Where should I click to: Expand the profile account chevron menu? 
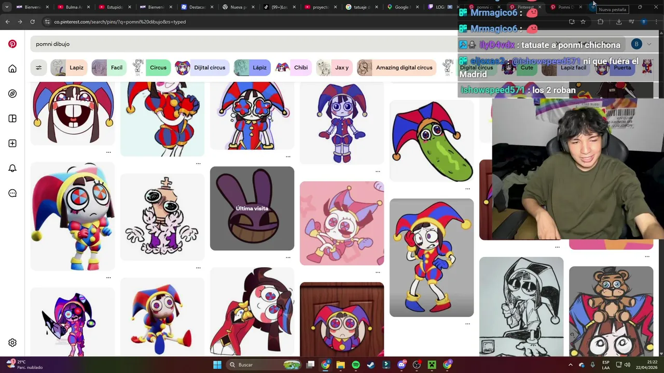click(x=649, y=44)
